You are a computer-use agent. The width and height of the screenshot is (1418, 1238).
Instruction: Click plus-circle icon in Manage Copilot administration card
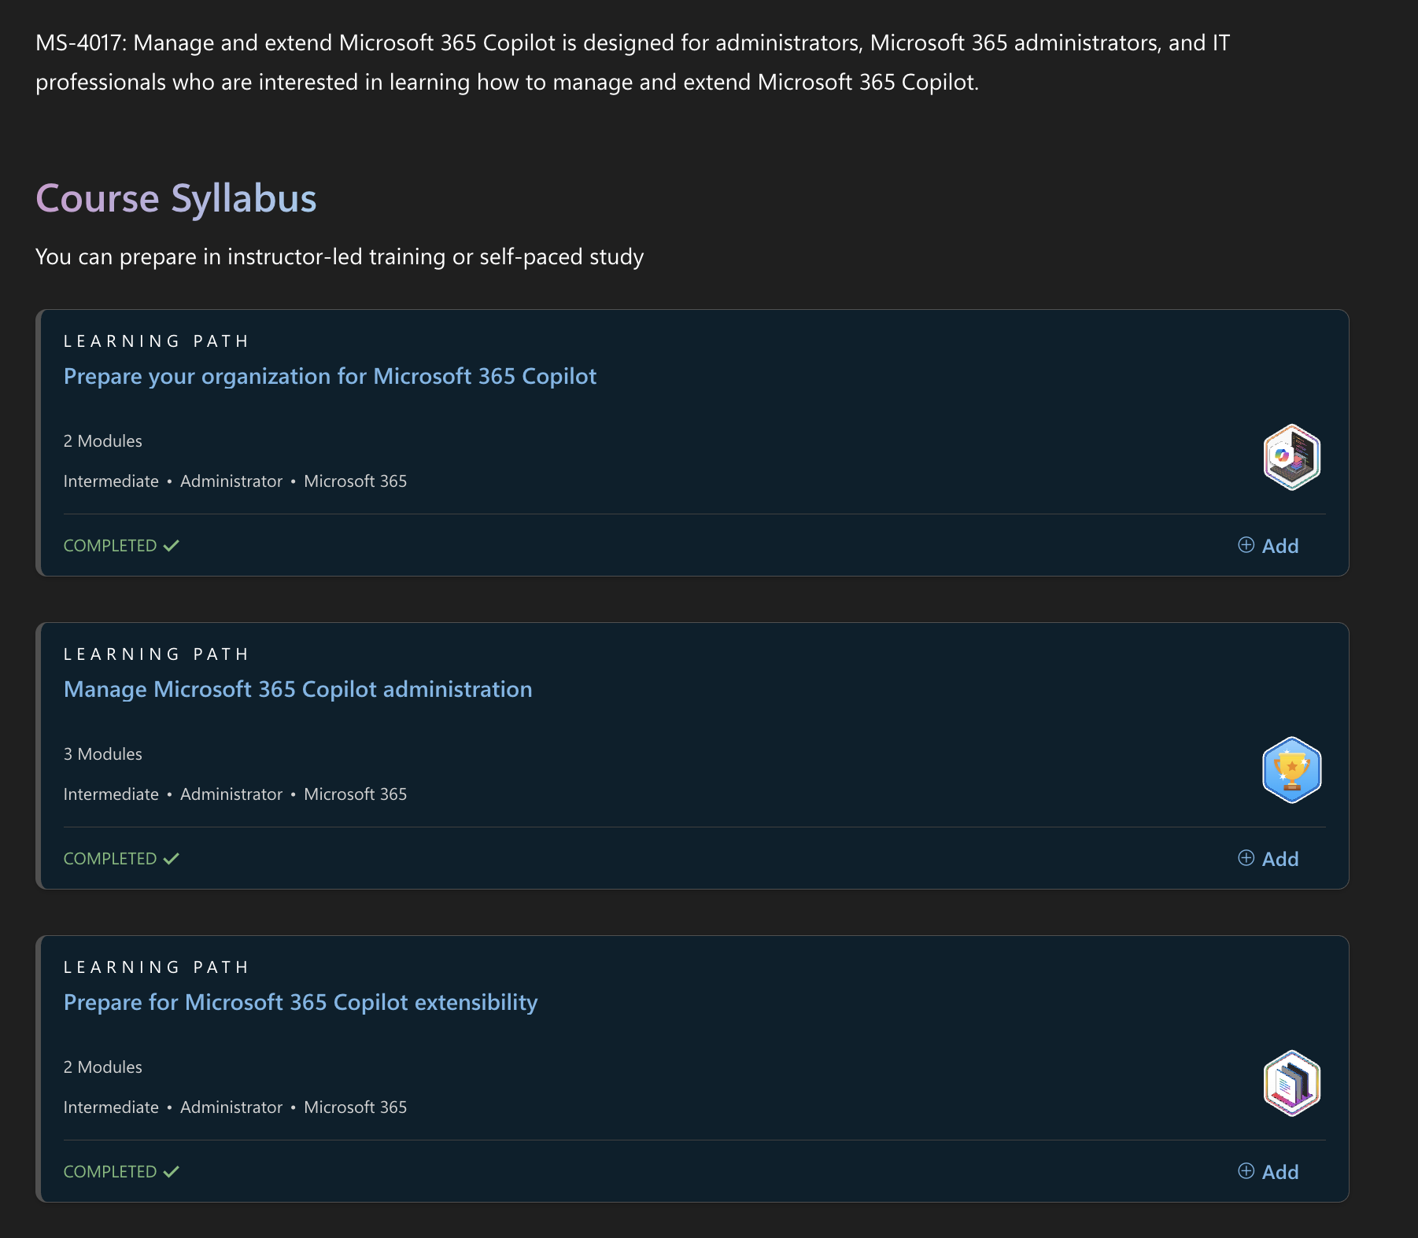1246,858
